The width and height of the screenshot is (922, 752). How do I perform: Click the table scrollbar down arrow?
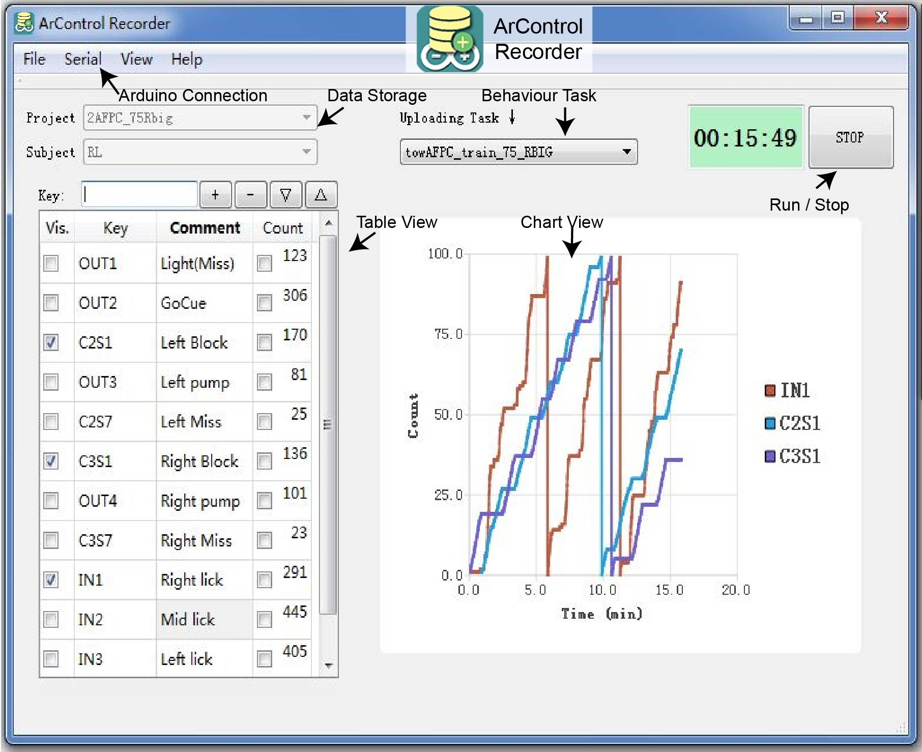click(329, 665)
